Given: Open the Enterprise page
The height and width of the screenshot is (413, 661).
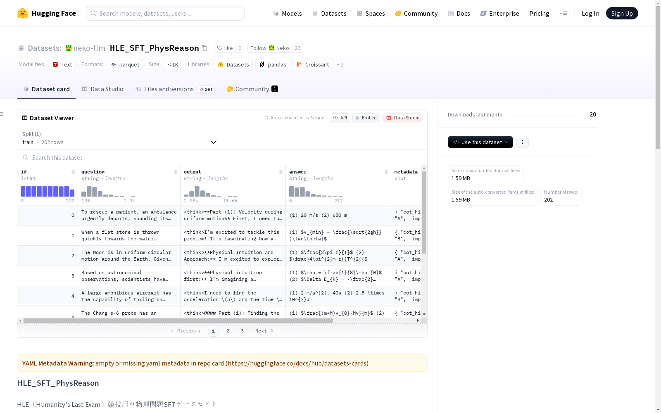Looking at the screenshot, I should point(500,13).
